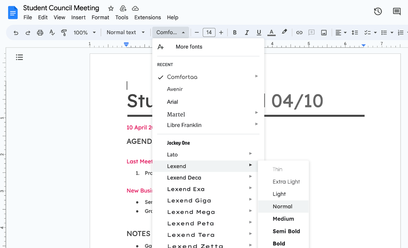The image size is (408, 248).
Task: Open the Edit menu
Action: click(43, 17)
